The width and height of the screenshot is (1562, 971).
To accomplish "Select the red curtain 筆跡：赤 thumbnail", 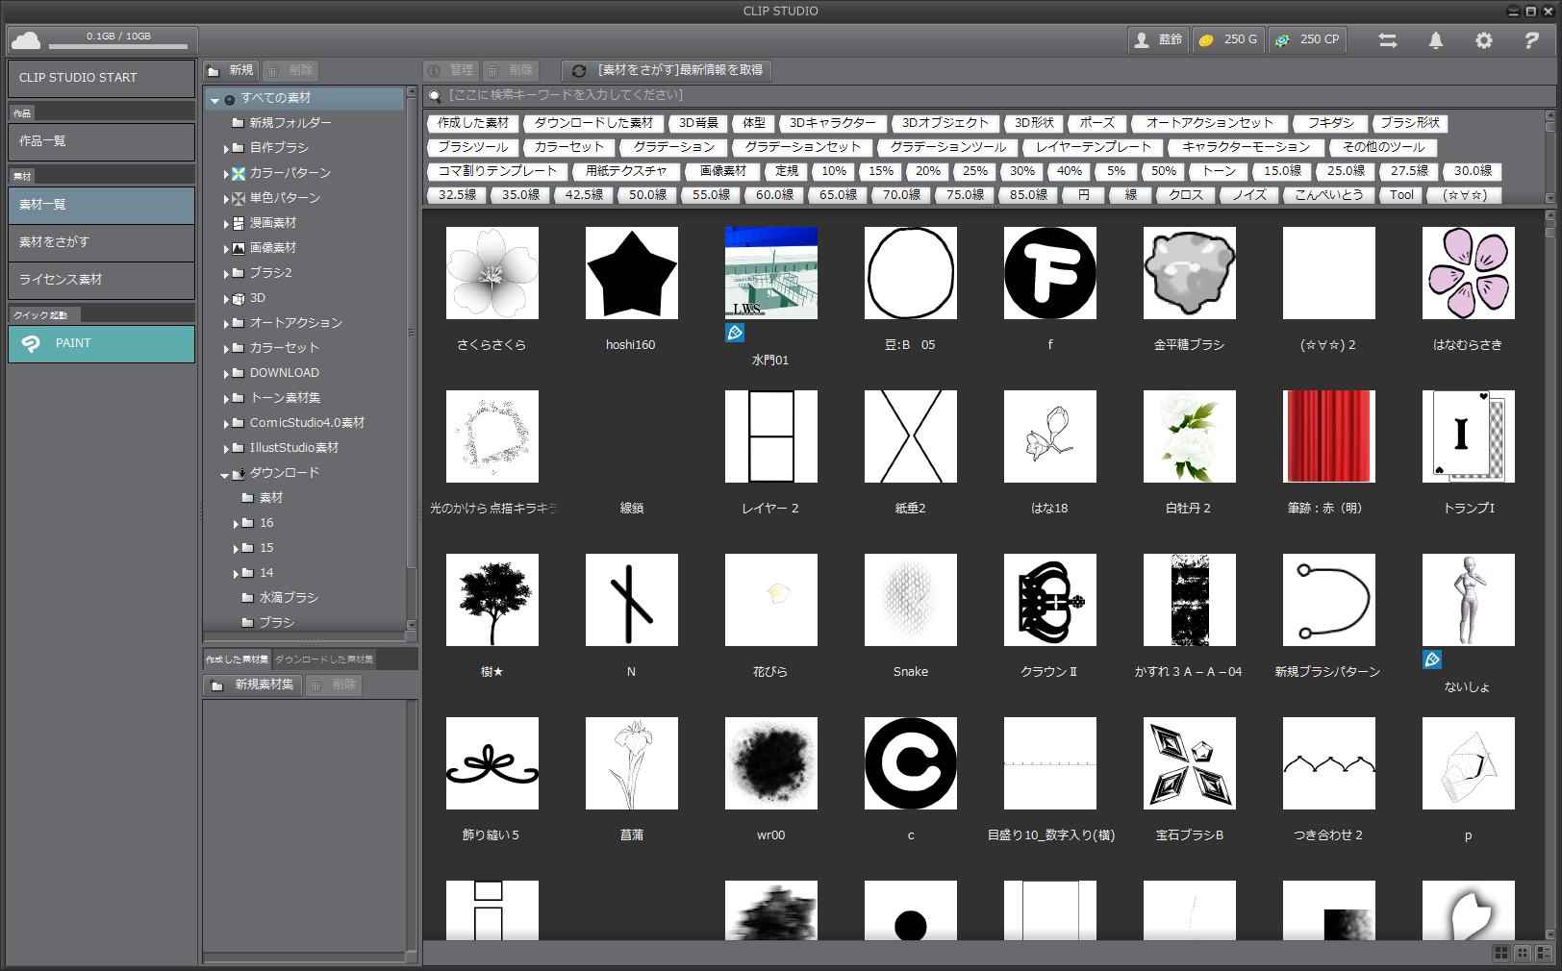I will click(x=1328, y=436).
